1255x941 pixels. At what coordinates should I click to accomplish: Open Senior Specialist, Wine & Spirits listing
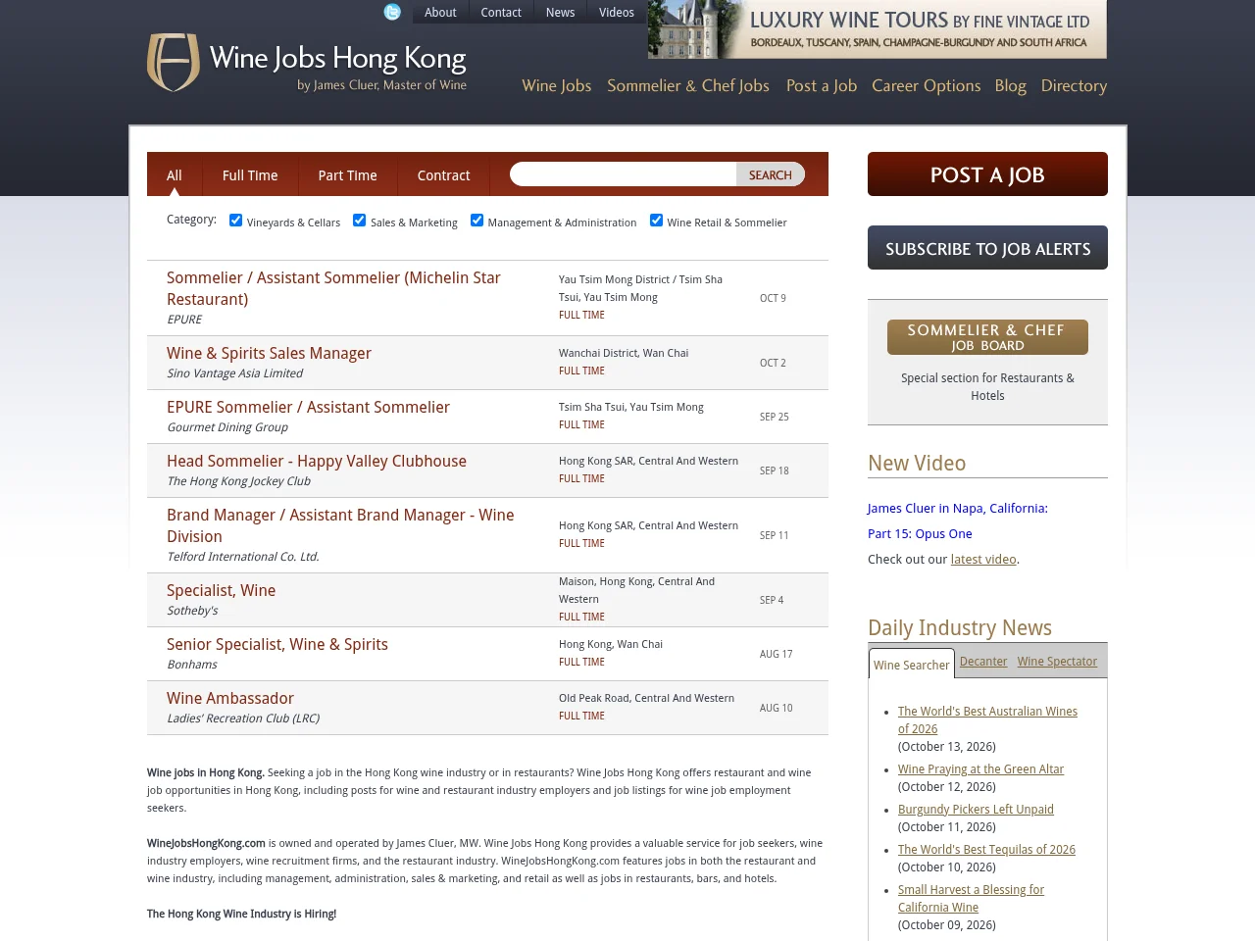point(277,644)
